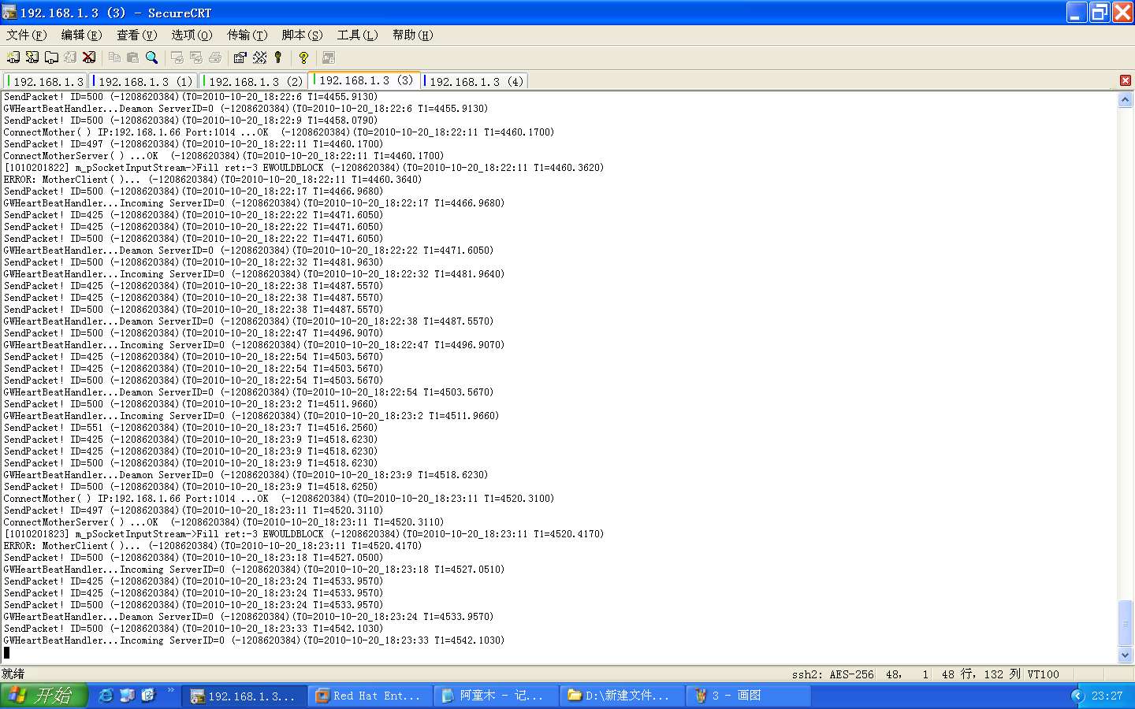Open Session Options properties icon
The width and height of the screenshot is (1135, 709).
[240, 58]
